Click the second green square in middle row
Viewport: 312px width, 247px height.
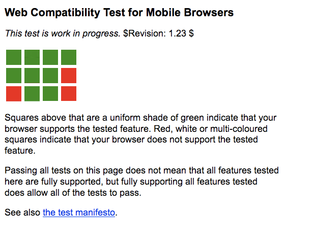[x=32, y=76]
